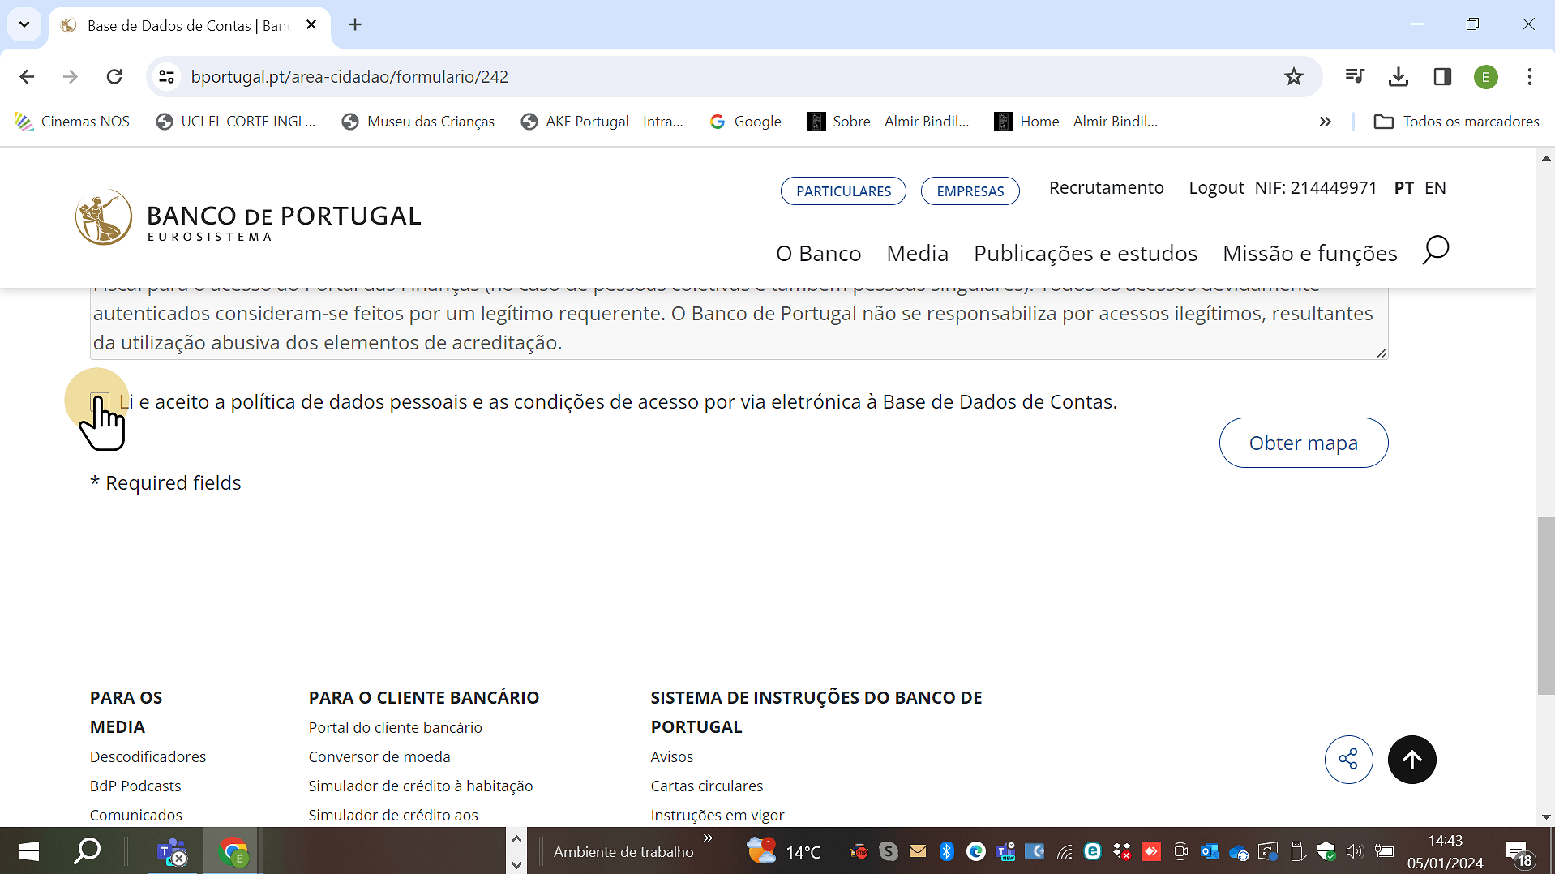Image resolution: width=1555 pixels, height=874 pixels.
Task: Open the Chrome three-dot menu
Action: pos(1529,76)
